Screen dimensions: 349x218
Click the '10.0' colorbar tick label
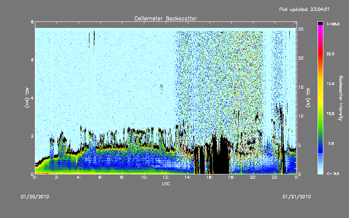click(330, 114)
